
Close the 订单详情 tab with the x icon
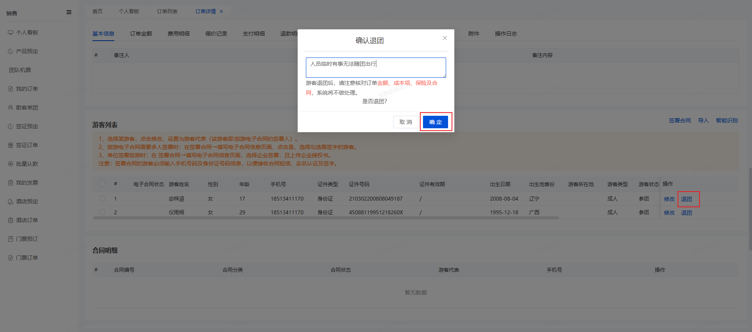click(x=221, y=12)
